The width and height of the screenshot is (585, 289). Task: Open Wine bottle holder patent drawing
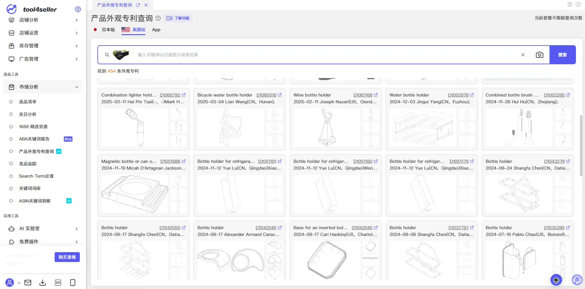click(327, 128)
